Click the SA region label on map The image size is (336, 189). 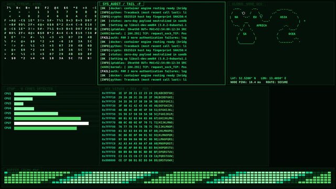[245, 34]
